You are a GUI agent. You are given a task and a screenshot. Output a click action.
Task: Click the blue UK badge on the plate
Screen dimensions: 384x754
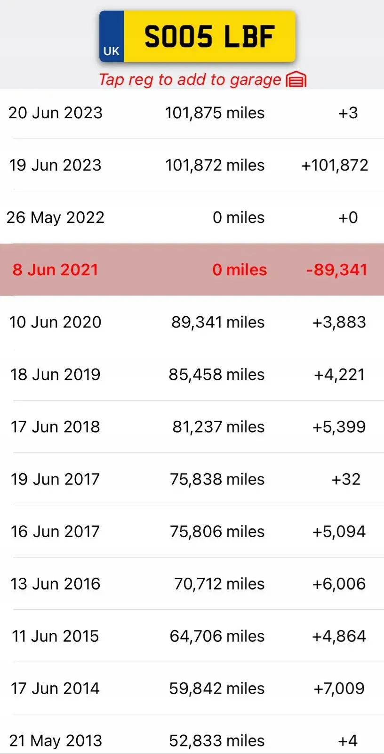[112, 37]
